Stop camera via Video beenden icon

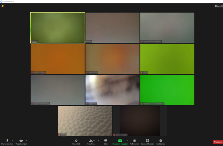coord(21,141)
